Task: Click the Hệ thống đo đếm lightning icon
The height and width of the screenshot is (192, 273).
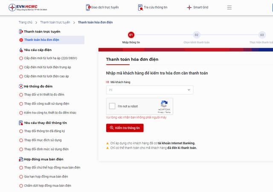Action: (x=21, y=86)
